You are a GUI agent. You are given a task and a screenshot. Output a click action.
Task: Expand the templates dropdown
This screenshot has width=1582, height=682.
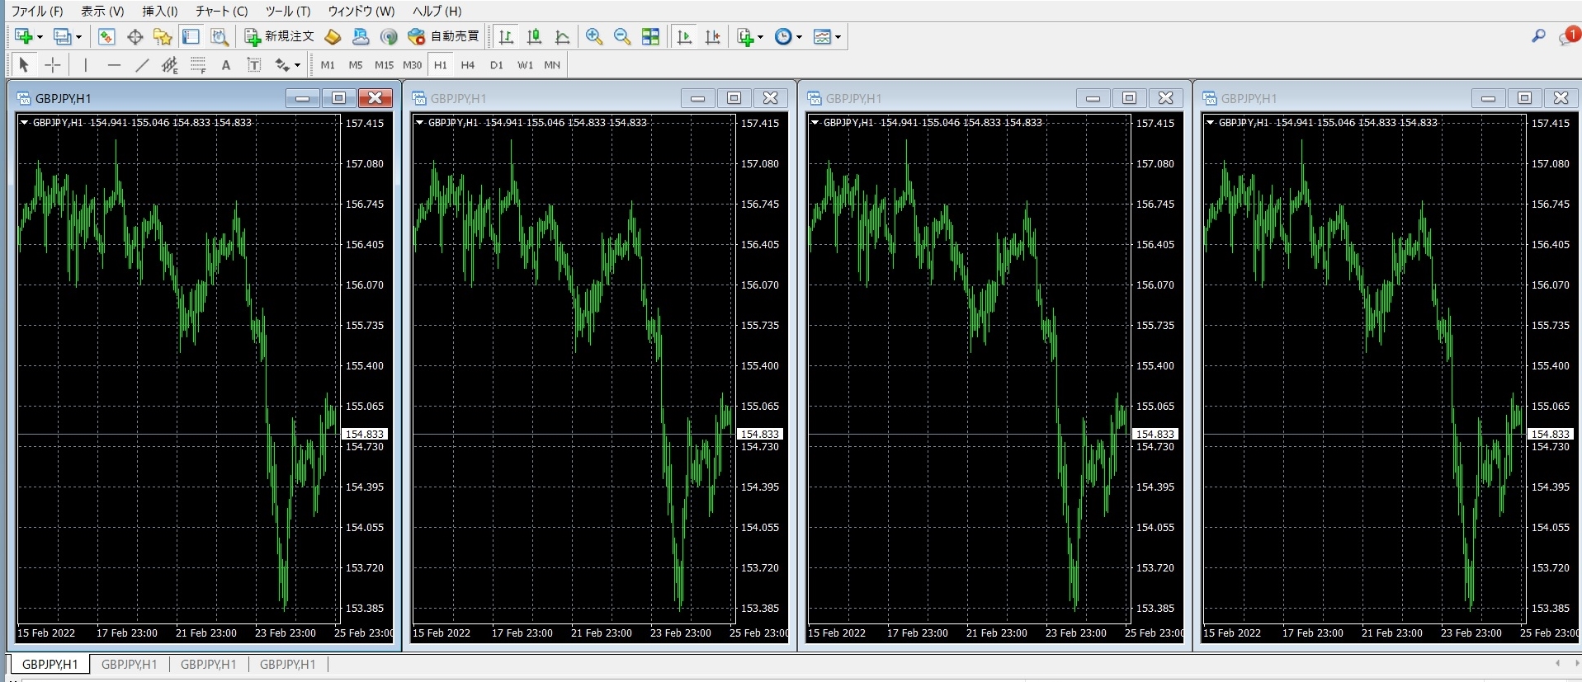838,37
